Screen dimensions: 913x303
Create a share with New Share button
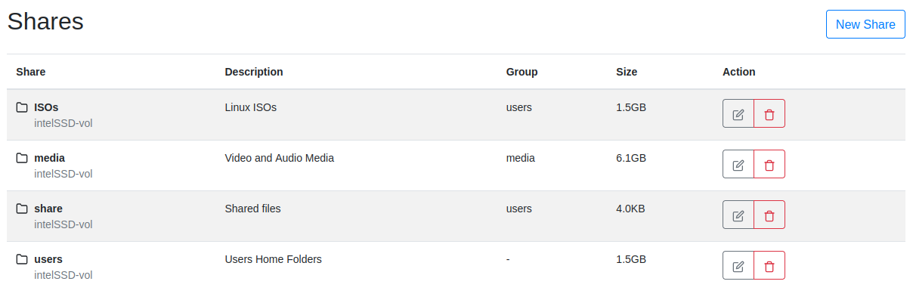[x=865, y=24]
